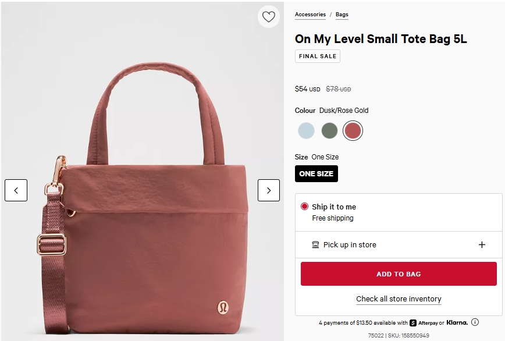Navigate to the Accessories breadcrumb
Screen dimensions: 505x341
tap(310, 15)
